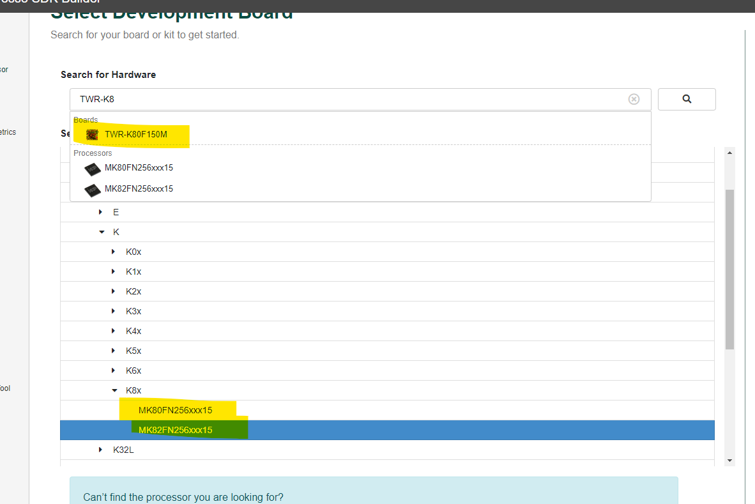Screen dimensions: 755x504
Task: Click the processor tree scrollbar down arrow
Action: click(x=729, y=461)
